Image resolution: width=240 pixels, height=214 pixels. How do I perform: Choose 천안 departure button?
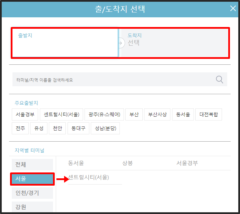click(57, 128)
